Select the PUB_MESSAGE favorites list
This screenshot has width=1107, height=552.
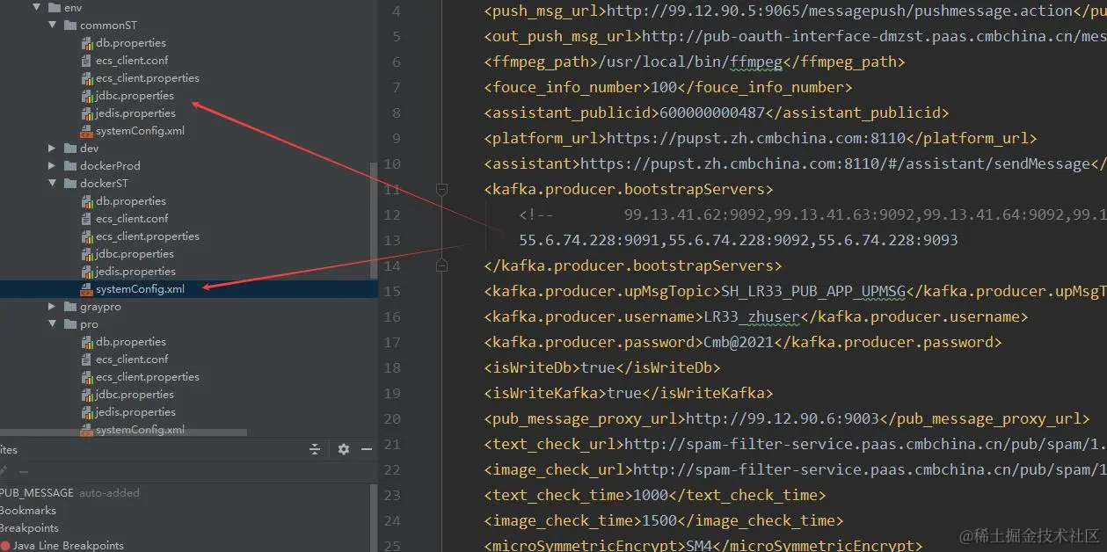[x=37, y=493]
